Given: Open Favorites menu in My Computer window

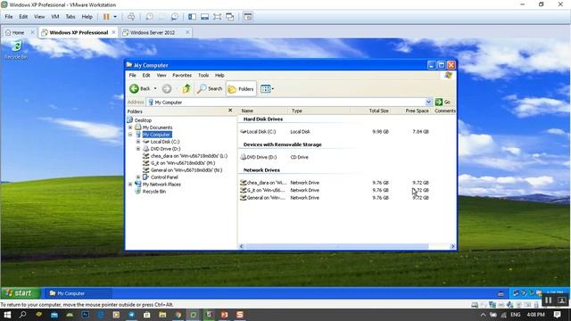Looking at the screenshot, I should 182,75.
